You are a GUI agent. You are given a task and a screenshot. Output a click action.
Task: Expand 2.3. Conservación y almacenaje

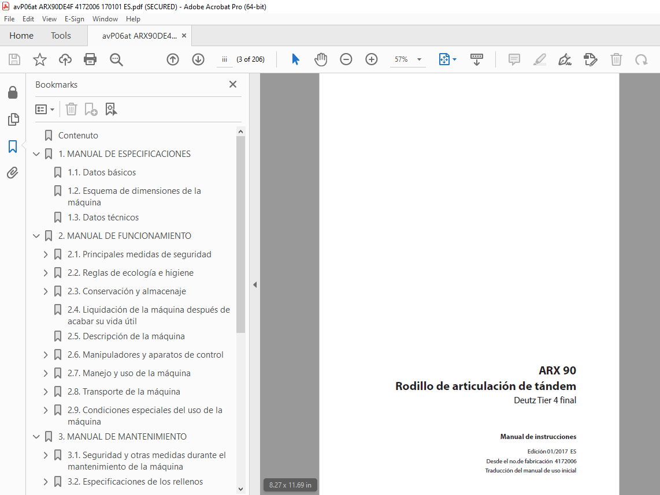point(46,291)
